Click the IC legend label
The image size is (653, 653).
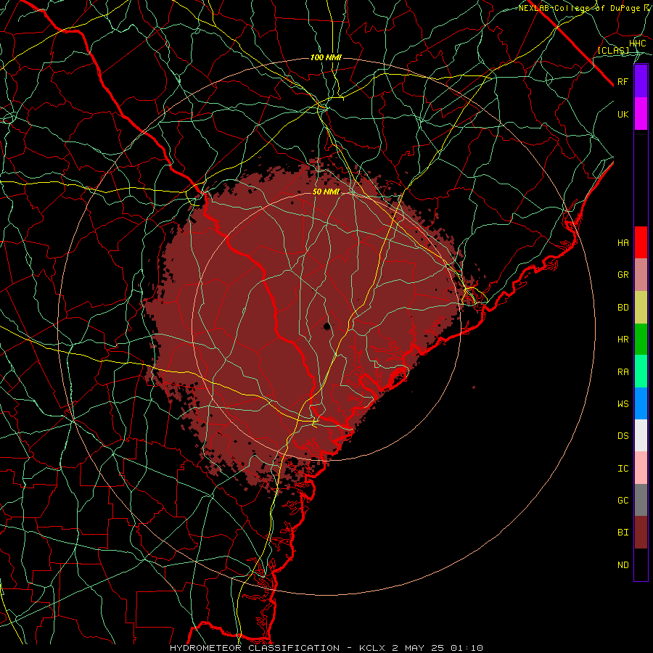(623, 469)
